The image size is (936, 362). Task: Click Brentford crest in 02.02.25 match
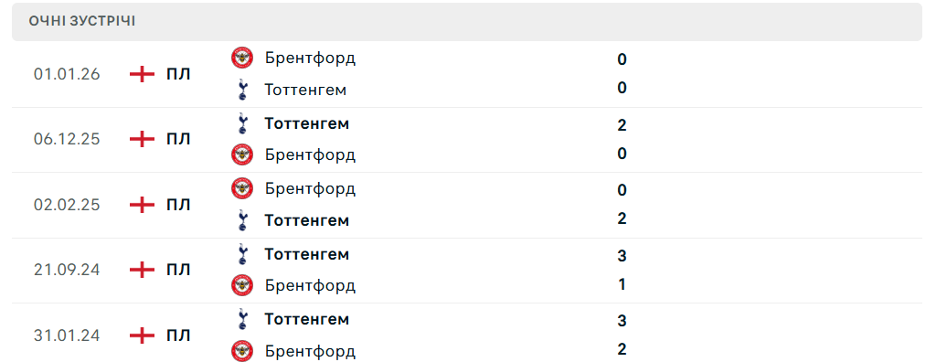click(241, 188)
